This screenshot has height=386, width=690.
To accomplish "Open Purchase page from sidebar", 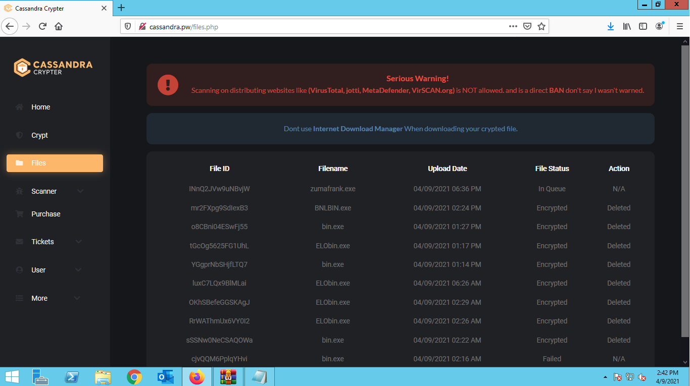I will click(x=45, y=214).
